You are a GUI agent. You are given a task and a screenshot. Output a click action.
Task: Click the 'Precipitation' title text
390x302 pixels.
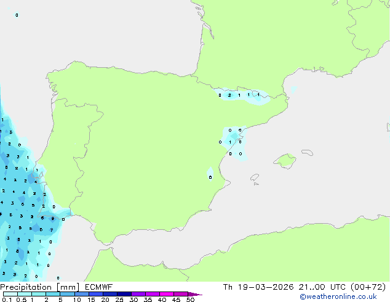pos(26,287)
